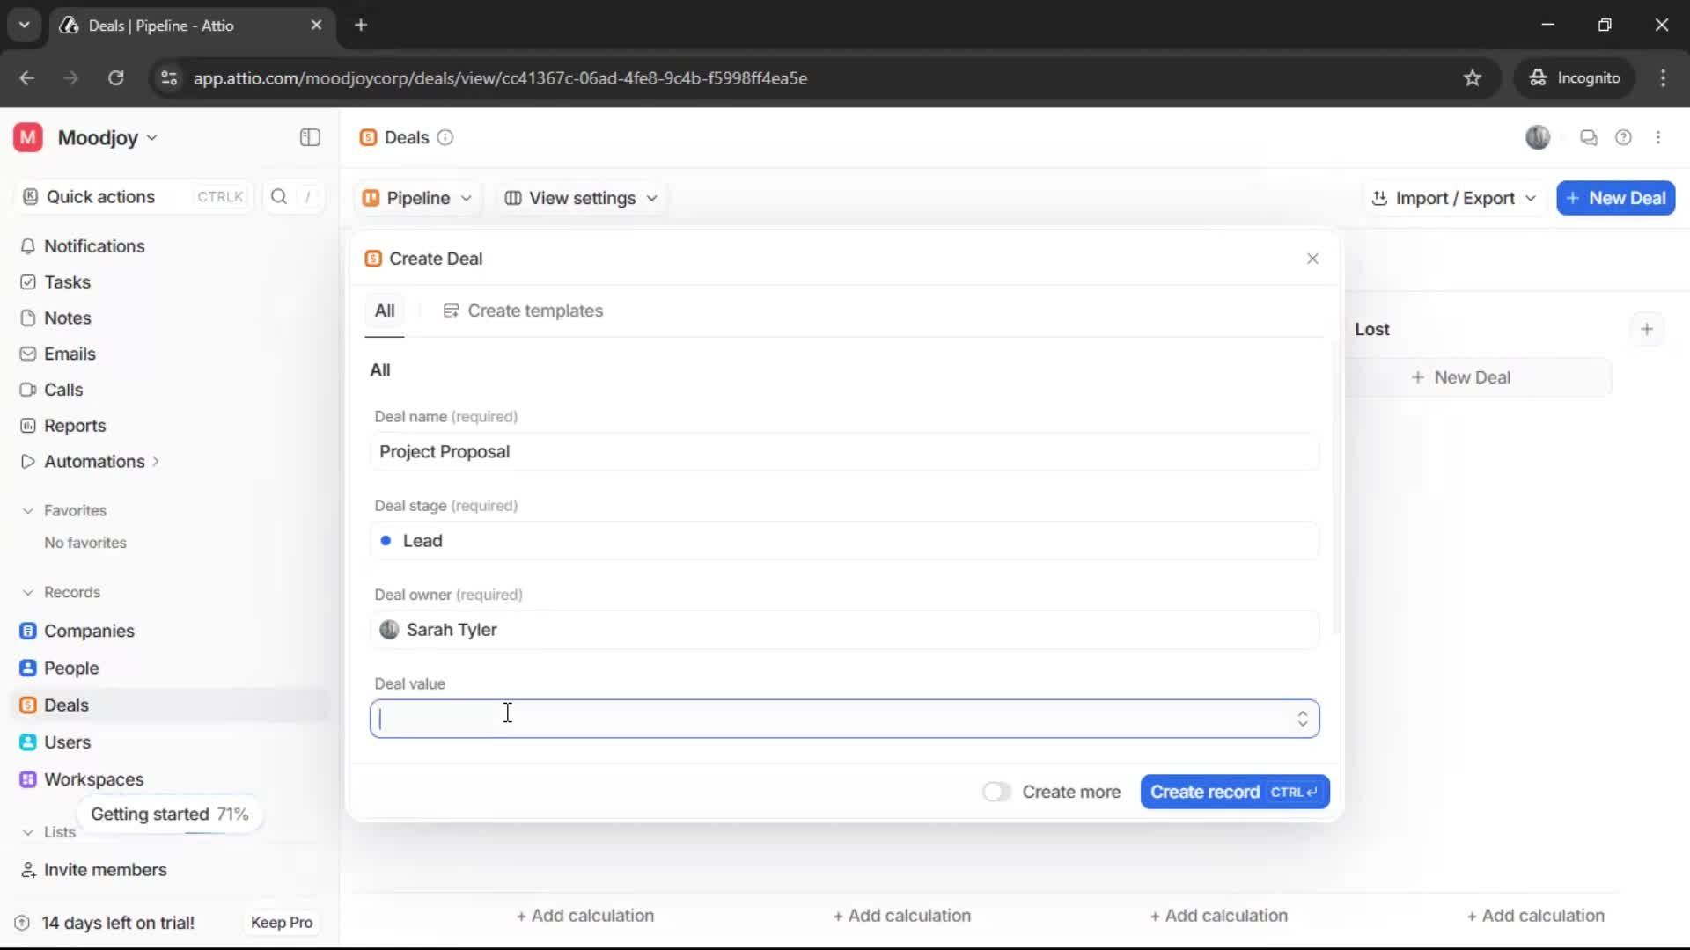This screenshot has width=1690, height=950.
Task: Open the help icon in top bar
Action: [1624, 137]
